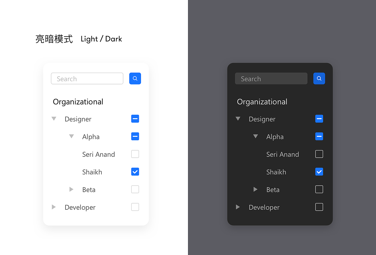This screenshot has width=376, height=255.
Task: Toggle Alpha checkbox in dark panel
Action: [319, 136]
